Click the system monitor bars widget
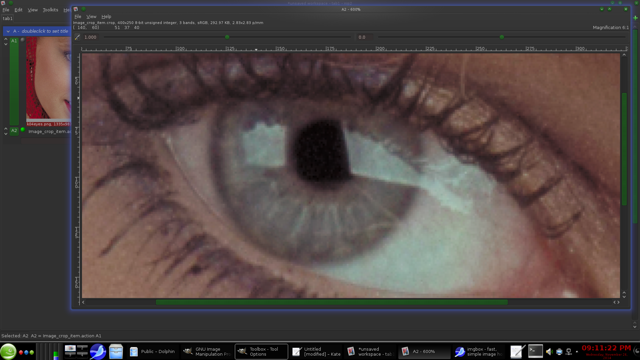Screen dimensions: 640x360 point(49,352)
